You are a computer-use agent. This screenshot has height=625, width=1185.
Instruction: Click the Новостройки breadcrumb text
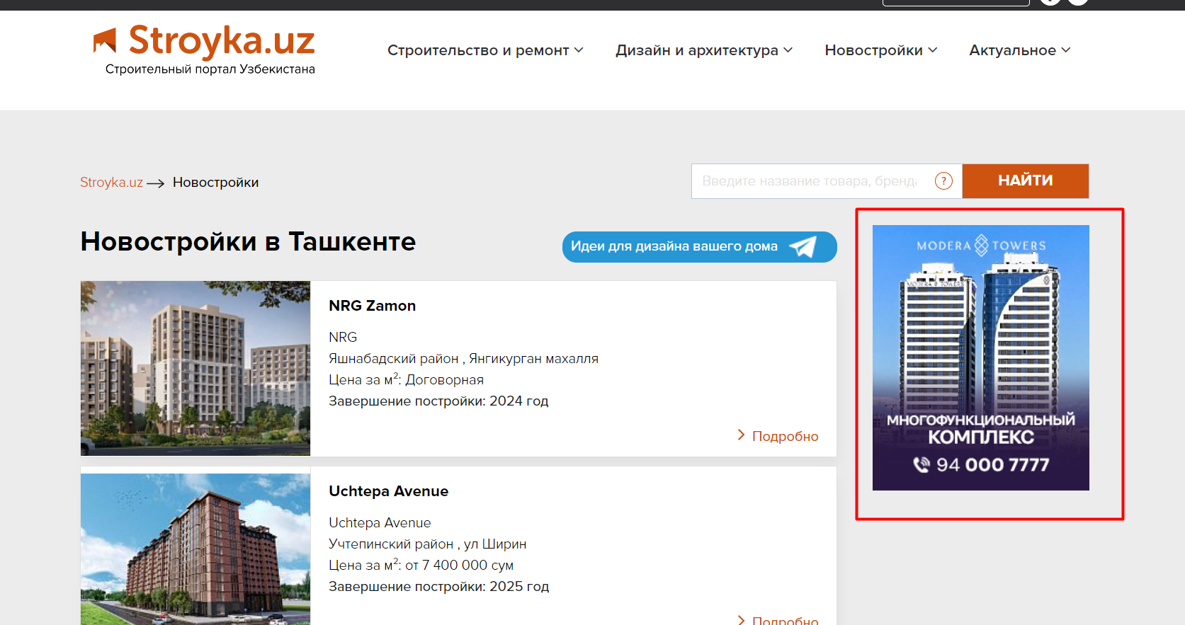click(215, 183)
